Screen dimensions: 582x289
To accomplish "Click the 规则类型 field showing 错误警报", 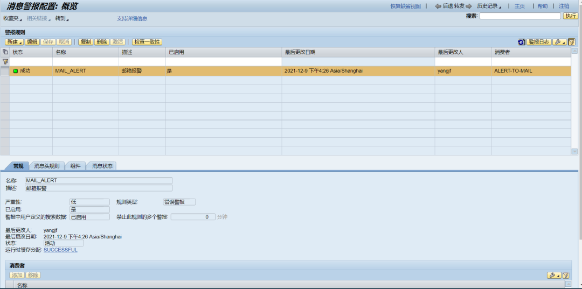I will click(179, 202).
